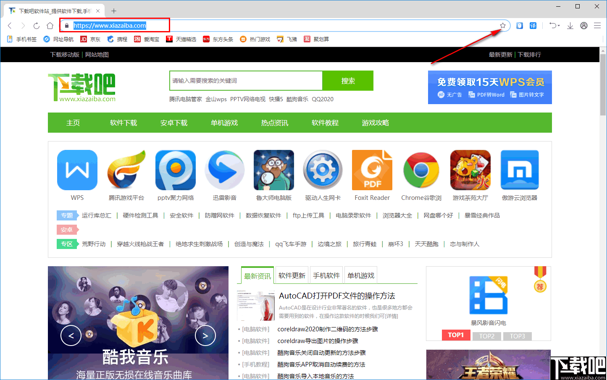Open 单机游戏 nav item
607x380 pixels.
click(x=224, y=123)
